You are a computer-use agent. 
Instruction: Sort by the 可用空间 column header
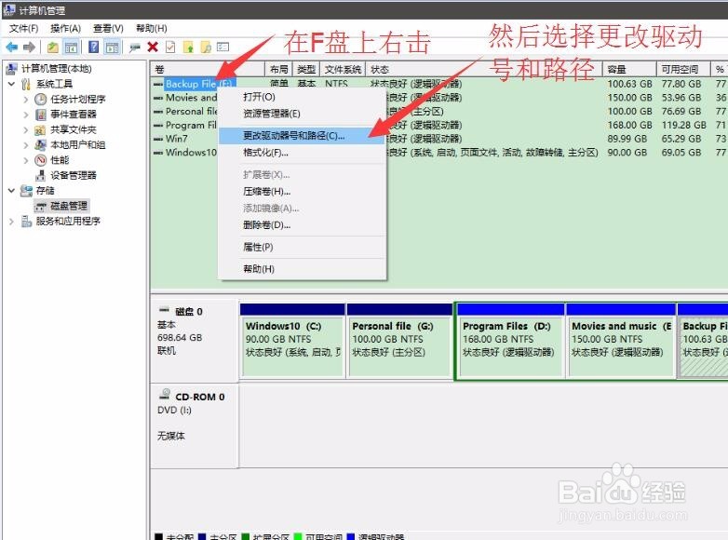[x=683, y=69]
